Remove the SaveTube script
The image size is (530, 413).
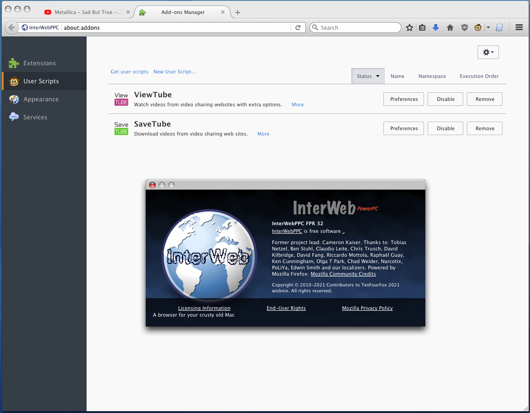tap(484, 128)
